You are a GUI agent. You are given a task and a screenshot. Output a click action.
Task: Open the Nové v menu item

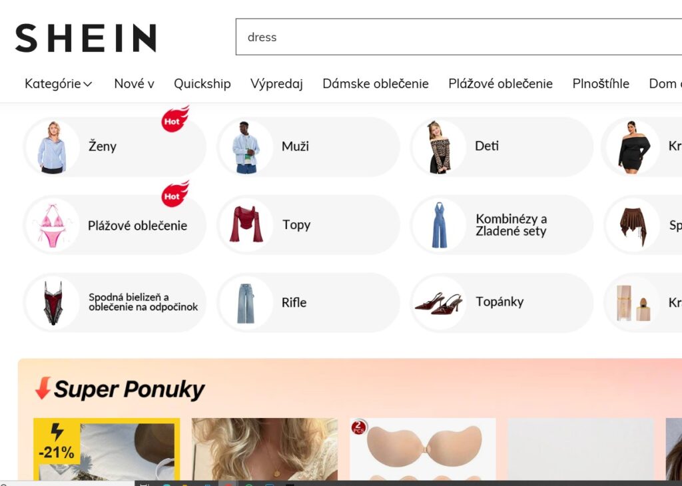click(134, 83)
